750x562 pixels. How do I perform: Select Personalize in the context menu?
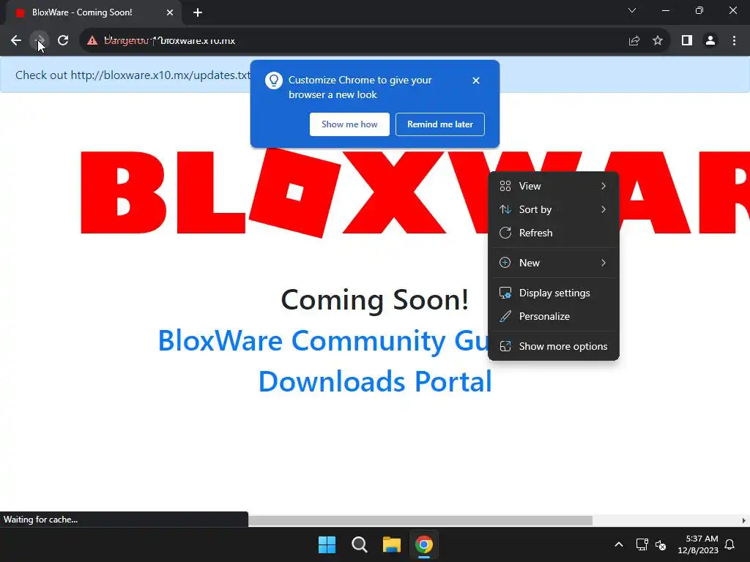554,316
